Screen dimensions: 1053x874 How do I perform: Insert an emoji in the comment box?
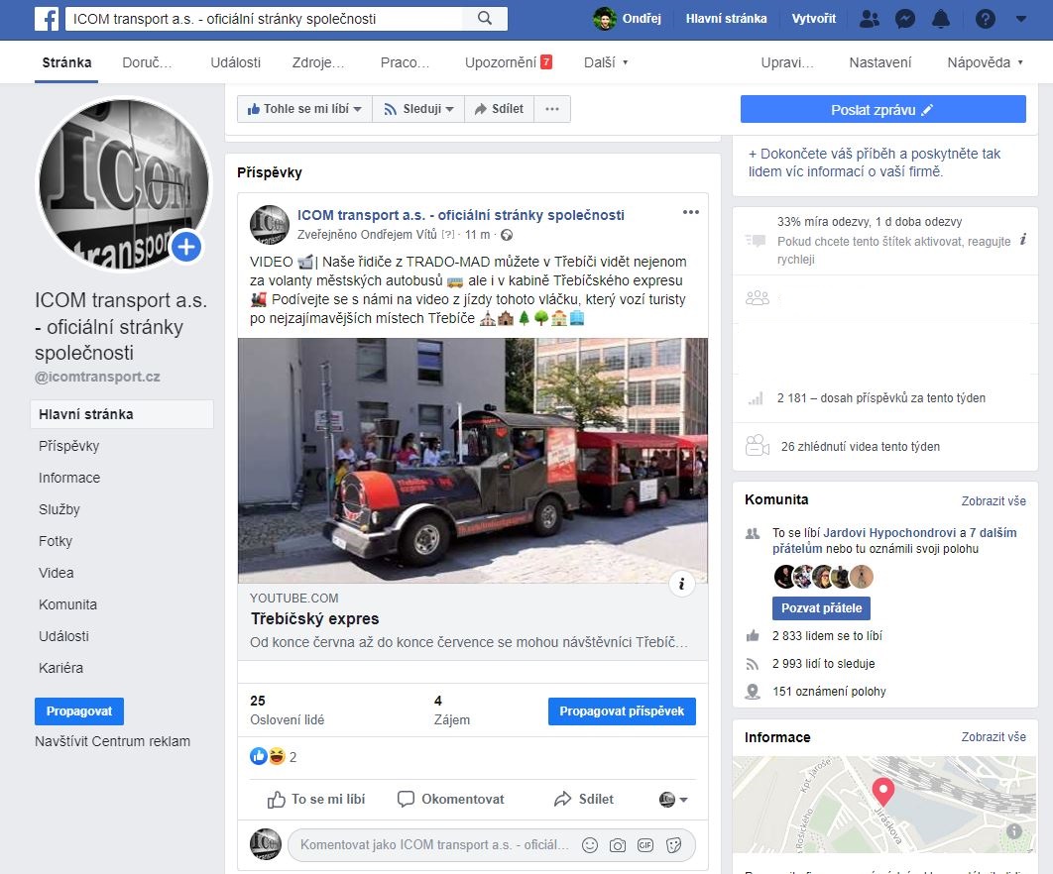tap(590, 845)
